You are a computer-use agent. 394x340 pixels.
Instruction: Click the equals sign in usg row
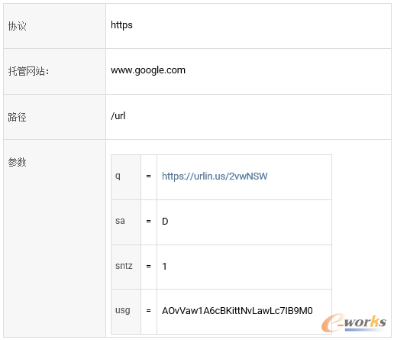pos(149,311)
